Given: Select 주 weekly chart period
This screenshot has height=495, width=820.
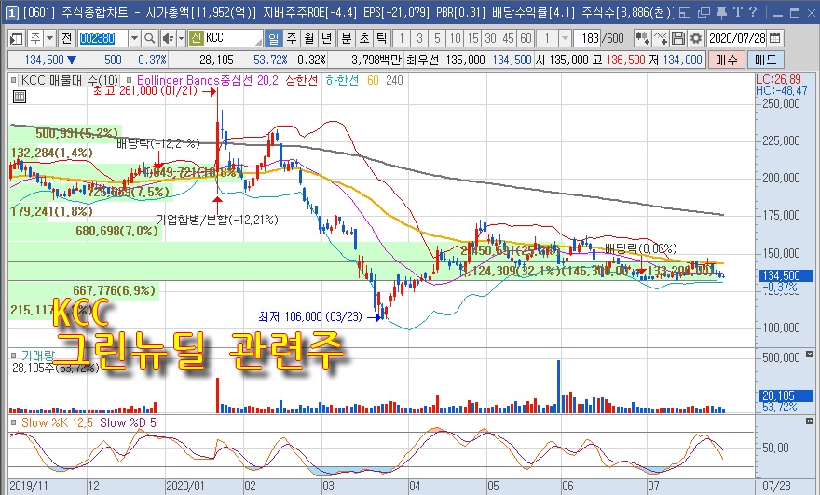Looking at the screenshot, I should tap(292, 38).
